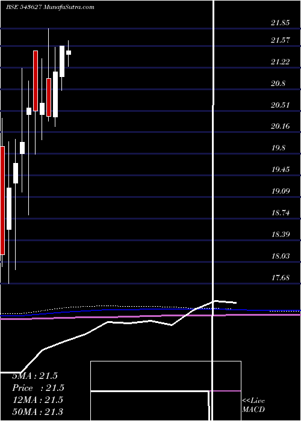Click the 21.85 price axis label

[281, 23]
